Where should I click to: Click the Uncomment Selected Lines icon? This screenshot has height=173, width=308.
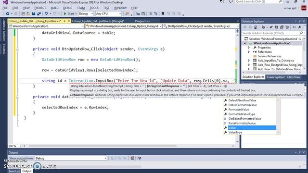143,14
